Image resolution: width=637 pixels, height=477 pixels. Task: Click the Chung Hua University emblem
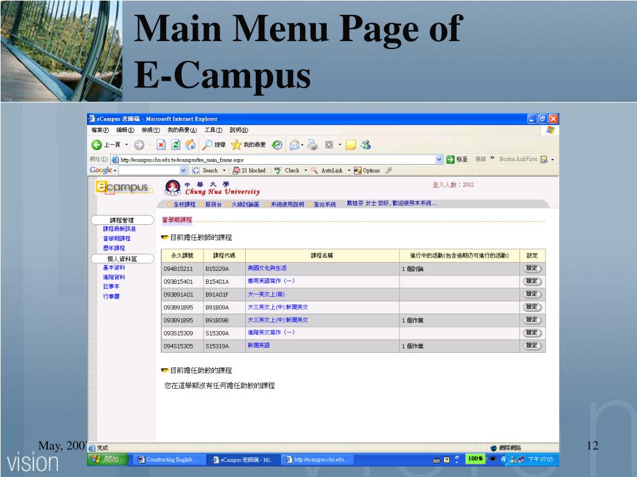[173, 188]
